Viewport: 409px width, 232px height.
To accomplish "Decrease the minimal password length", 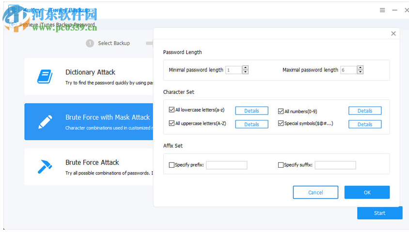I will 245,72.
